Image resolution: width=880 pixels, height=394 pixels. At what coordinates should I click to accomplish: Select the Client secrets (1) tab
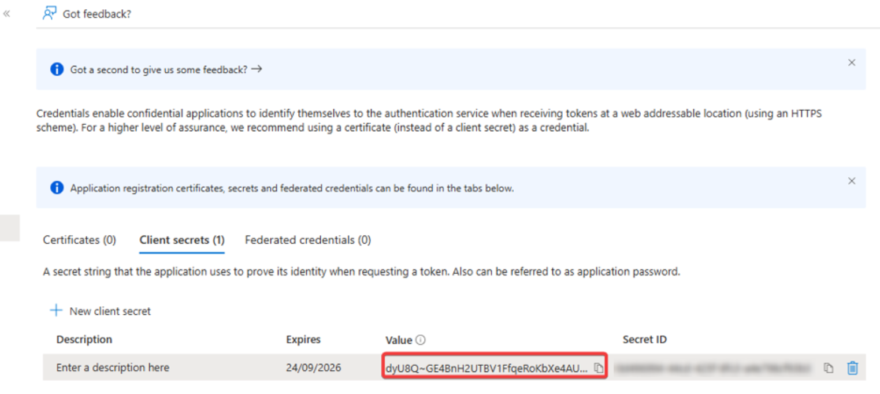pyautogui.click(x=181, y=240)
